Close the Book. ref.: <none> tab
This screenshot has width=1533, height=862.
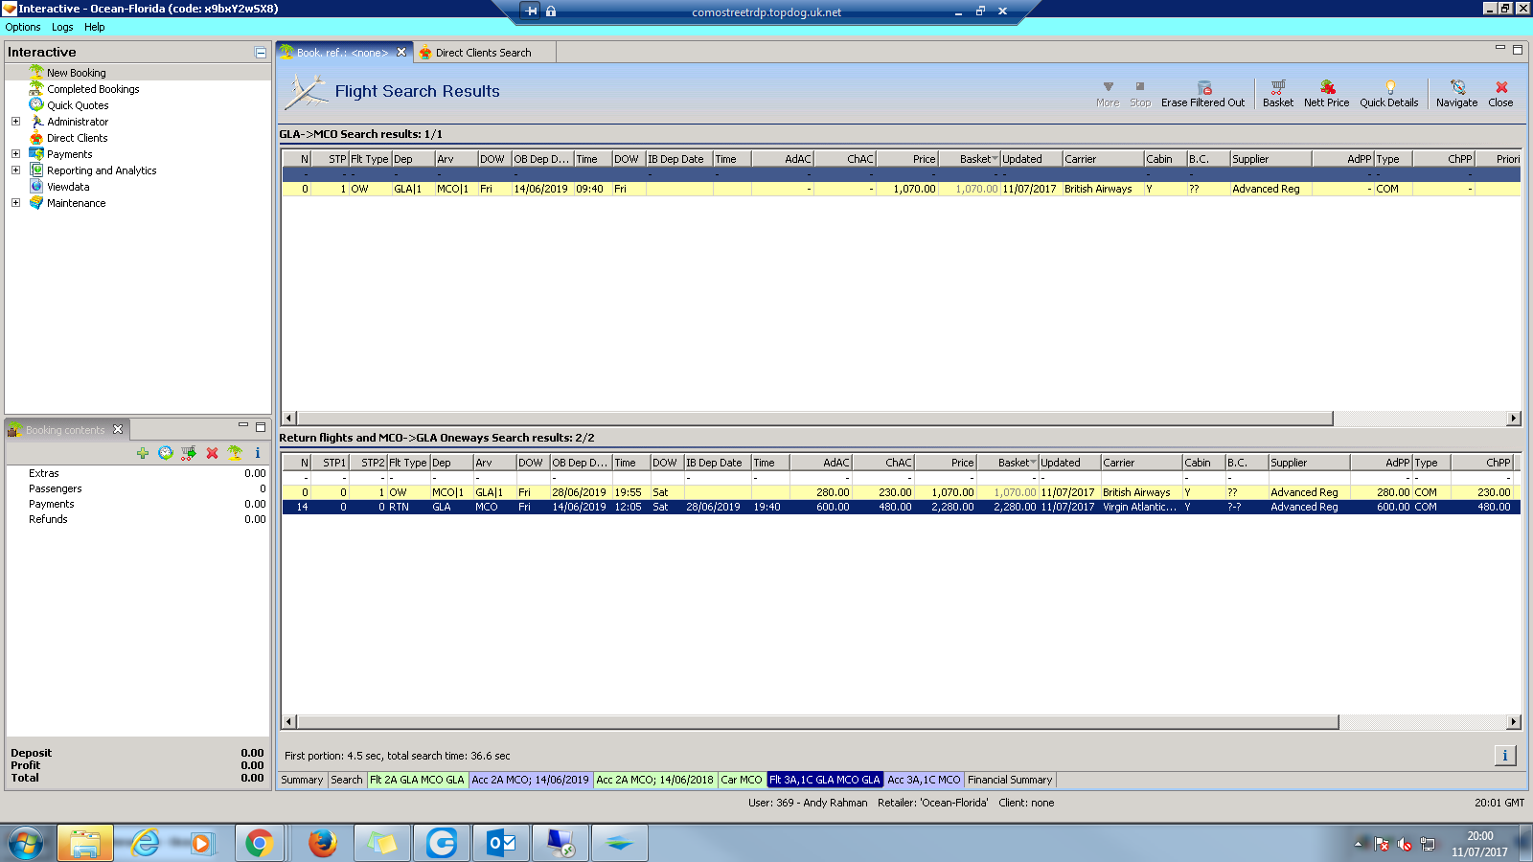(401, 53)
